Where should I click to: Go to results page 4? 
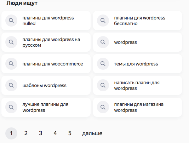(x=55, y=133)
